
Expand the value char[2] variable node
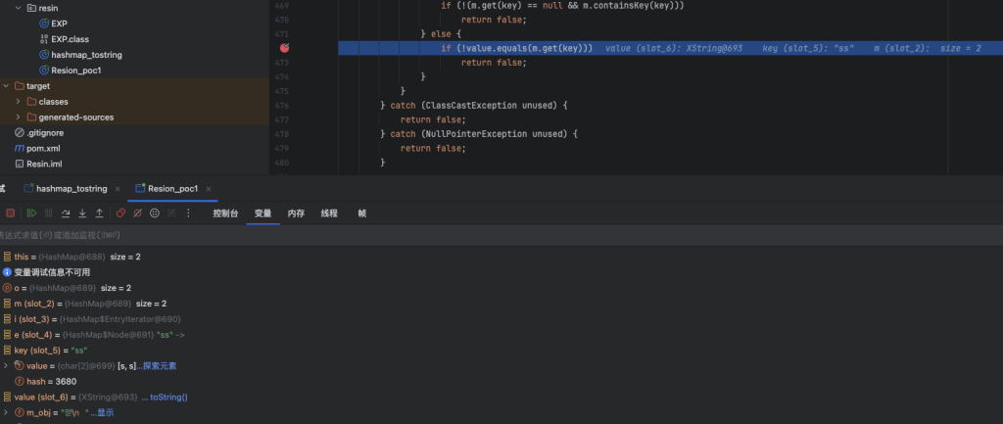pos(6,365)
